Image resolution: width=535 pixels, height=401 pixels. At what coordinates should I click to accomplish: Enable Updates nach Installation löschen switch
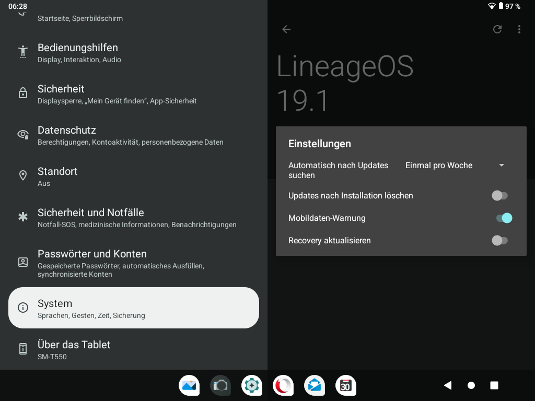pos(500,196)
